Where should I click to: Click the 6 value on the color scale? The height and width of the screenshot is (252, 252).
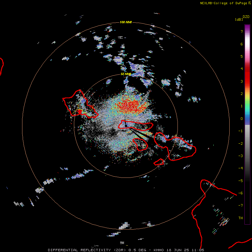[242, 44]
